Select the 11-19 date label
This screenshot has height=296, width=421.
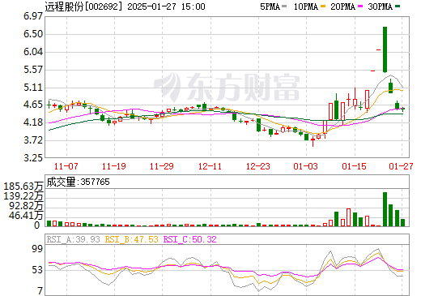(114, 166)
